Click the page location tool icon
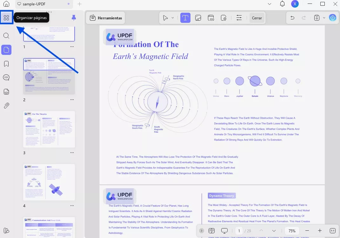 pos(223,18)
